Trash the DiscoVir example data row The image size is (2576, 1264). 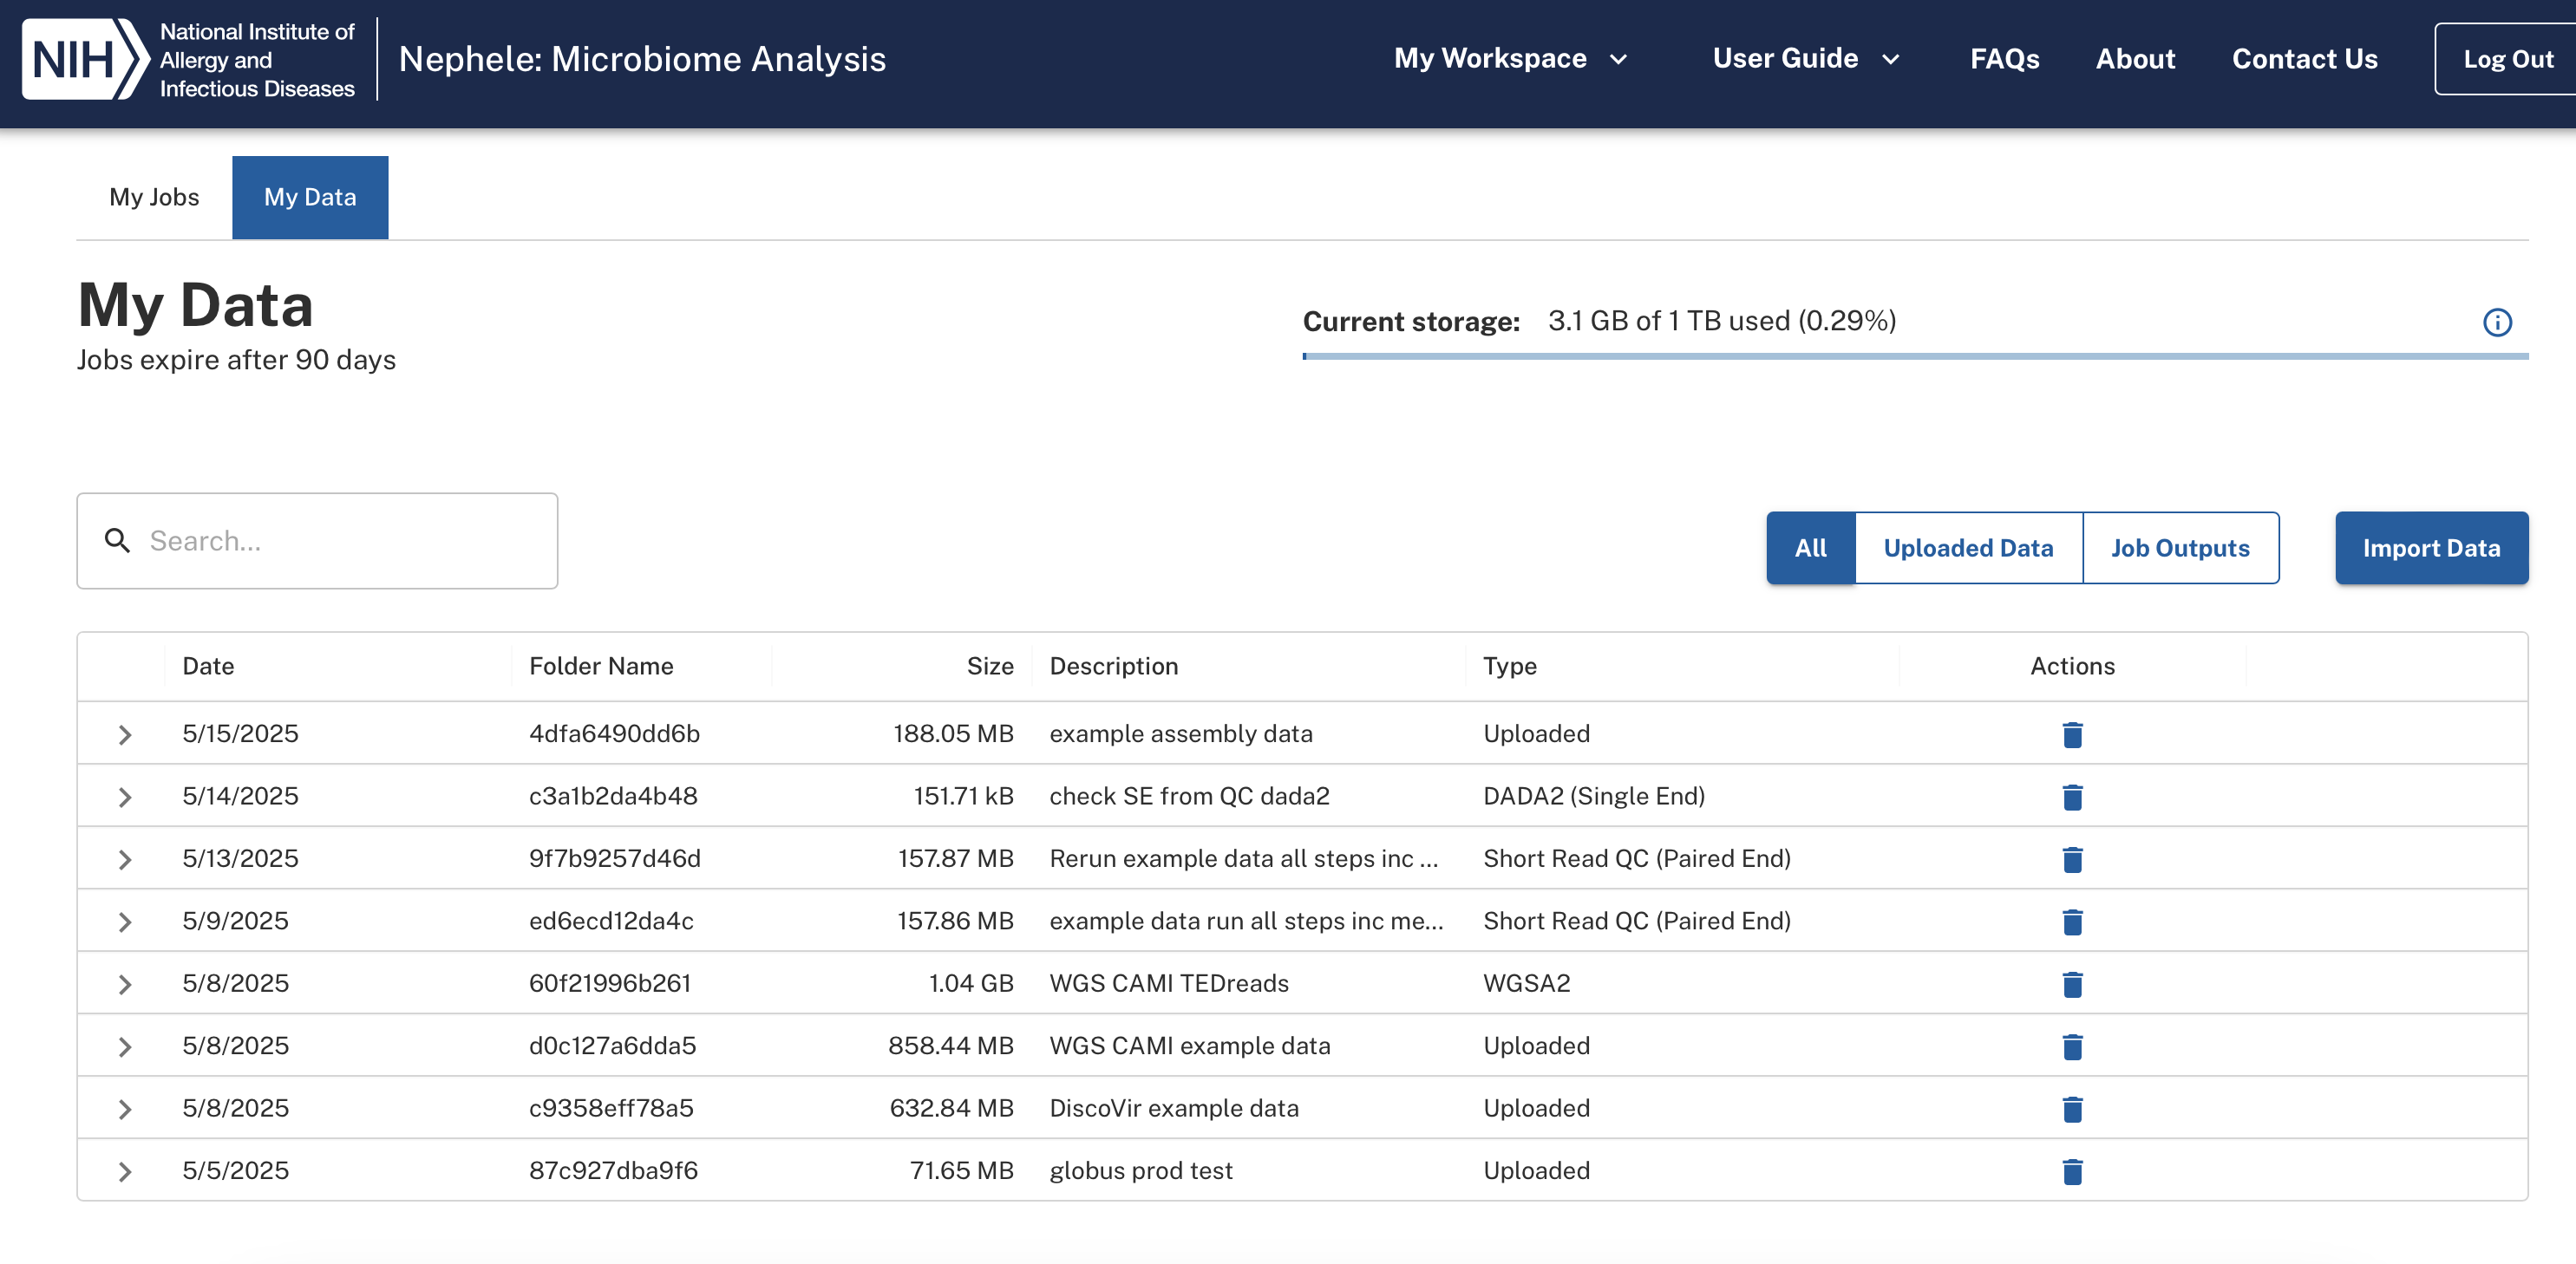(x=2072, y=1109)
